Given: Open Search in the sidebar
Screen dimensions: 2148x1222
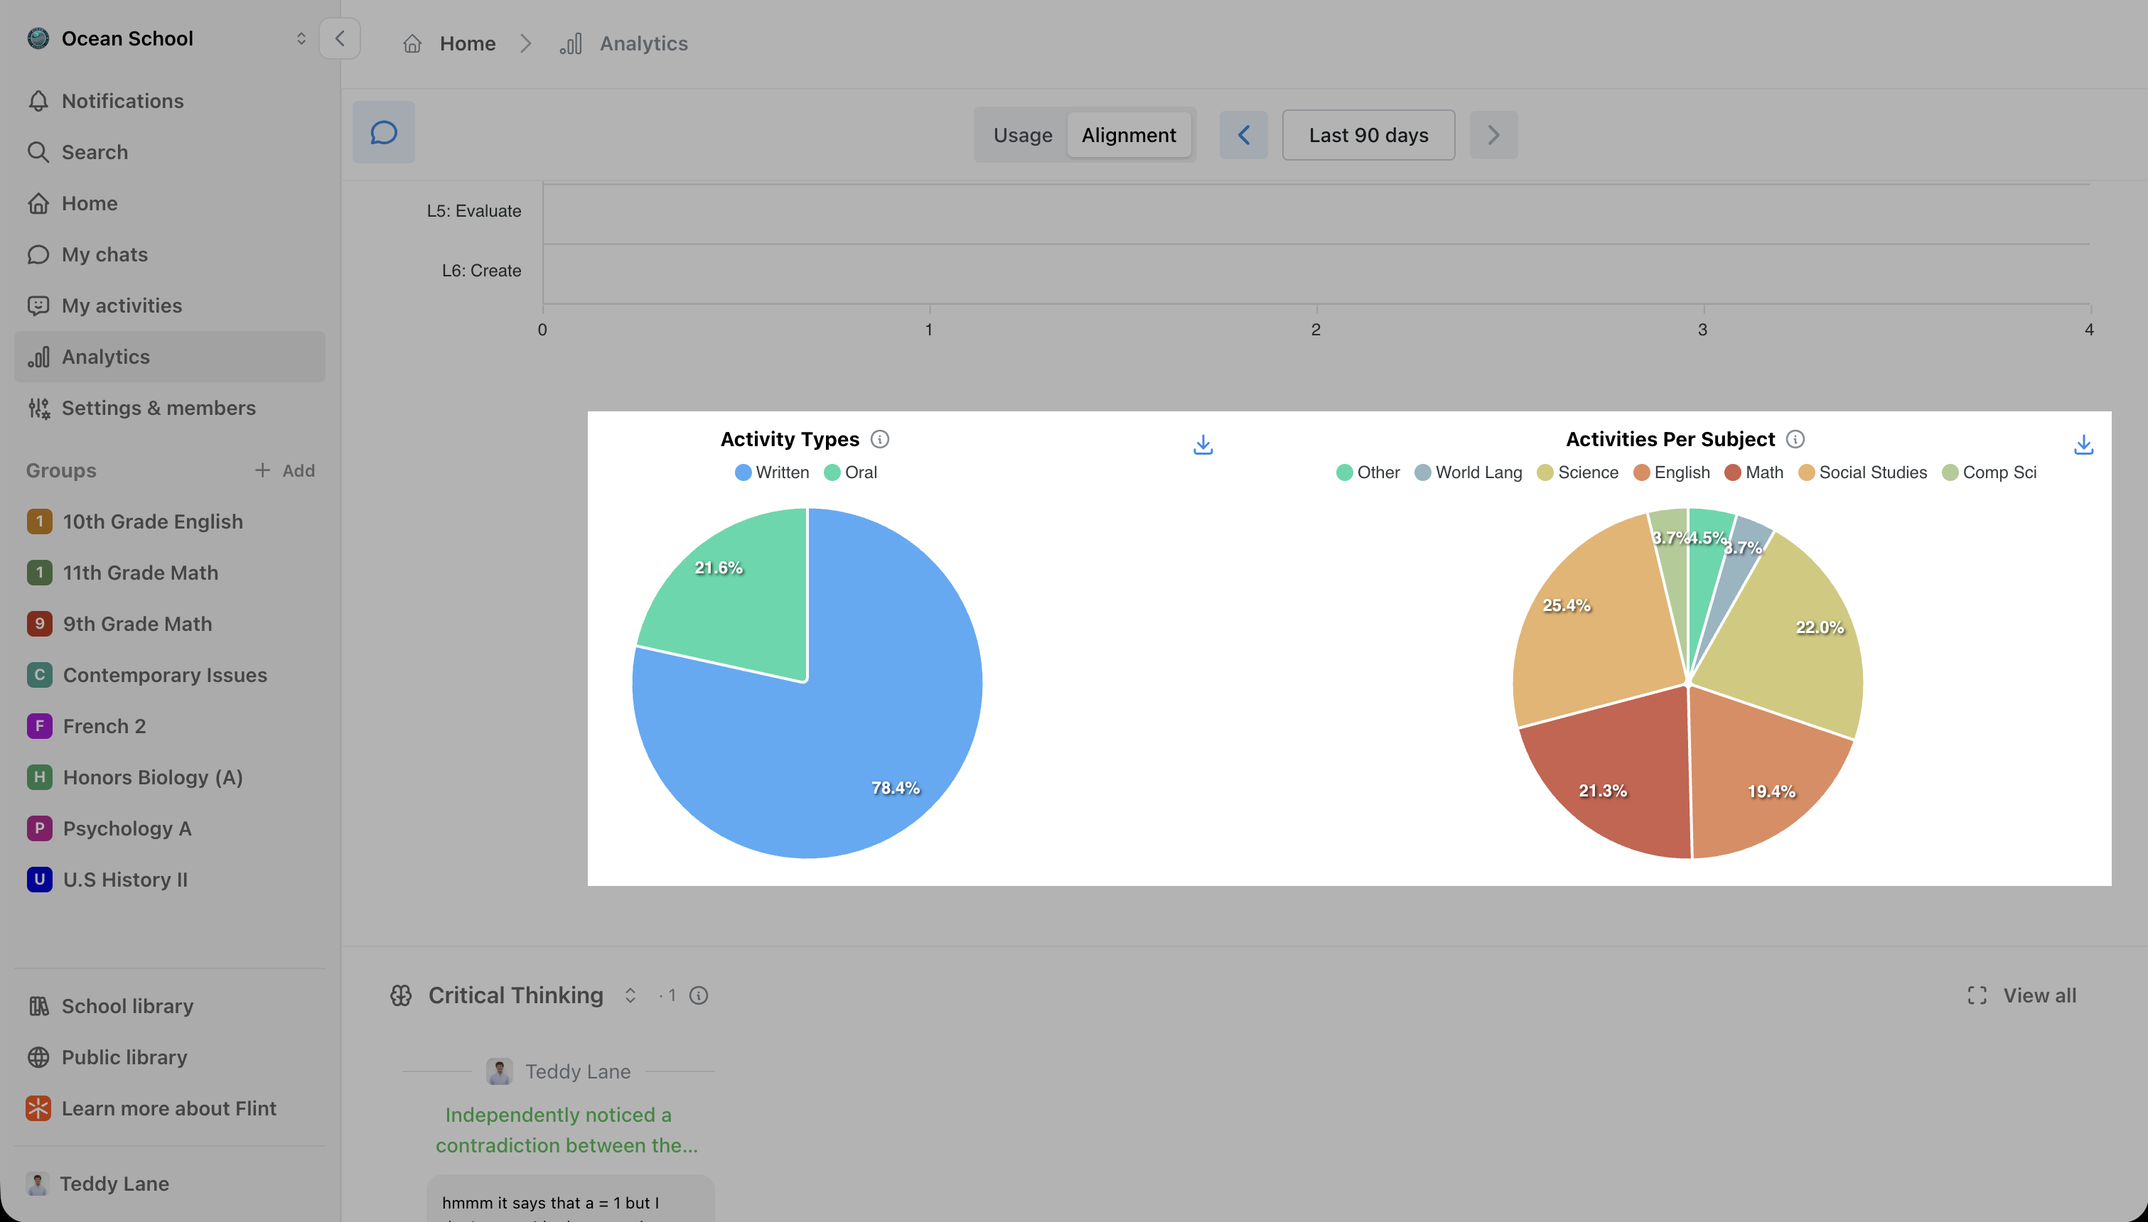Looking at the screenshot, I should pos(170,152).
